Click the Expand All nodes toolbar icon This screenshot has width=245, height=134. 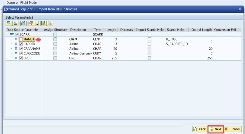click(x=9, y=23)
